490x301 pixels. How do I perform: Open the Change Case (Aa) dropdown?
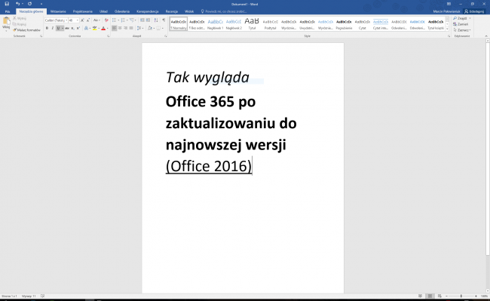(x=96, y=20)
